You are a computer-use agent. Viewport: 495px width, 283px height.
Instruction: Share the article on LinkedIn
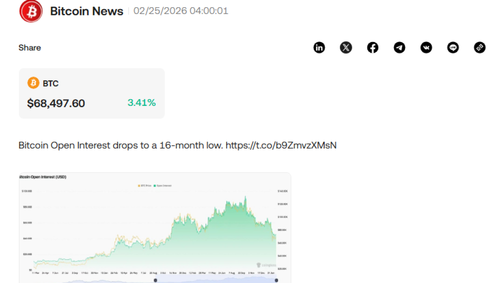(319, 47)
